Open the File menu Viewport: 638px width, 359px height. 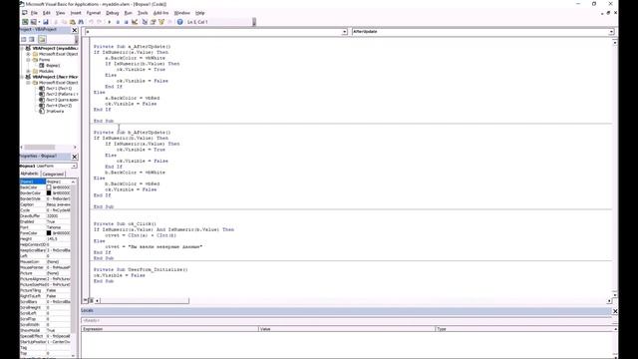(x=34, y=13)
